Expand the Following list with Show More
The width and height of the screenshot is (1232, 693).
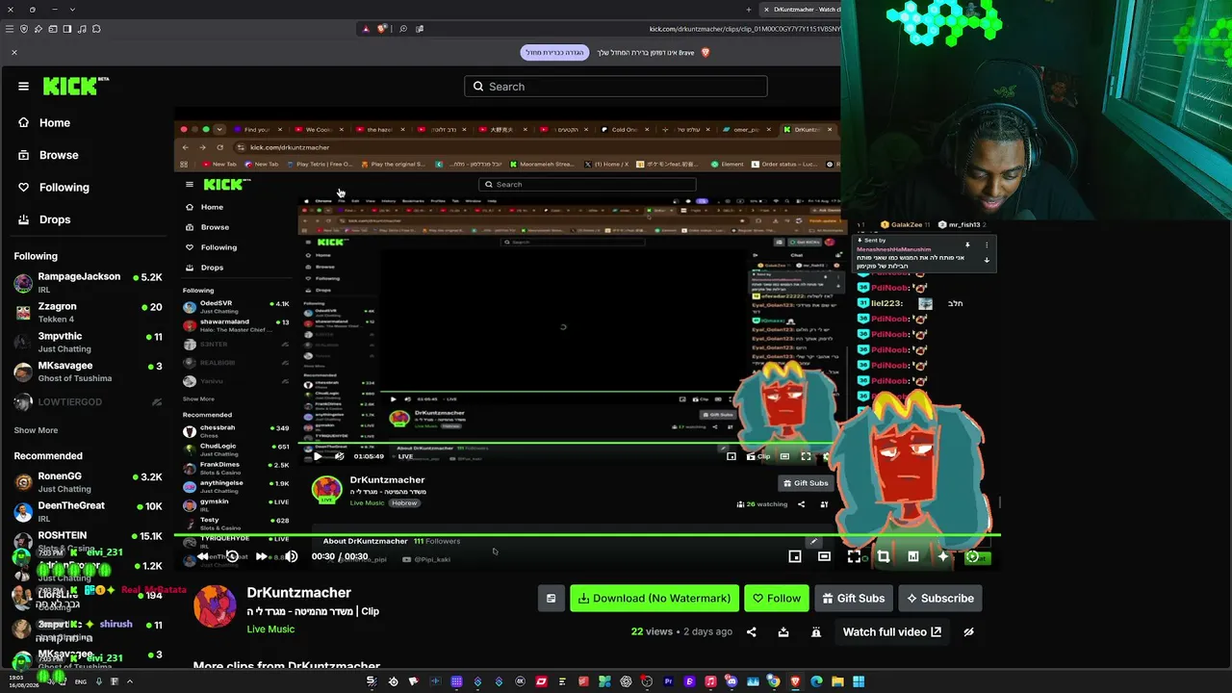(x=36, y=430)
